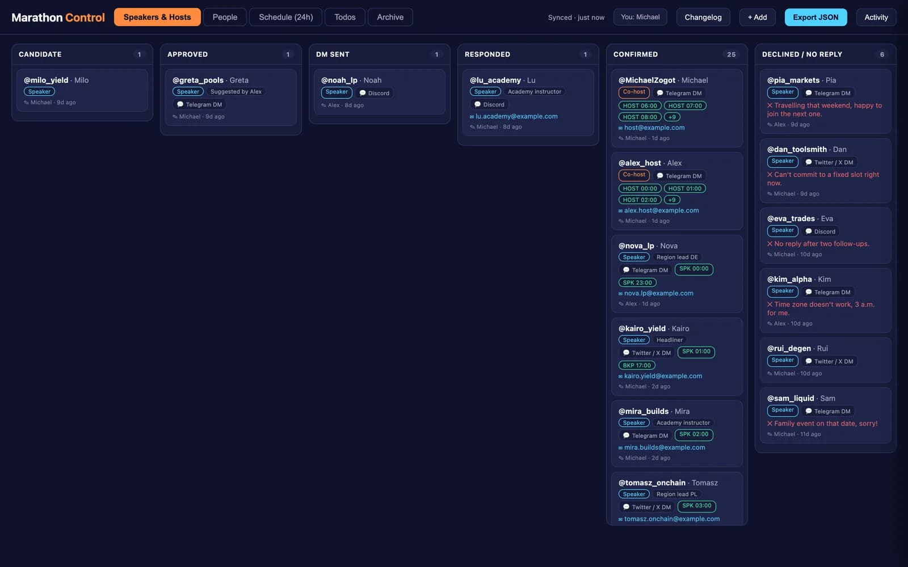The height and width of the screenshot is (567, 908).
Task: Click the +9 tag on @alex_host card
Action: pos(672,200)
